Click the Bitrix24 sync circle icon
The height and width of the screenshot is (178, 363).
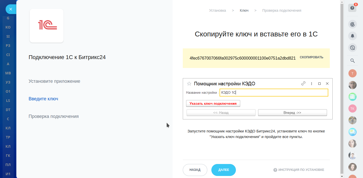[x=353, y=24]
